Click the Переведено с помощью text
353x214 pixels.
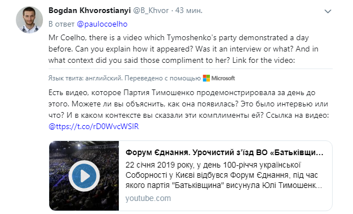pos(162,78)
